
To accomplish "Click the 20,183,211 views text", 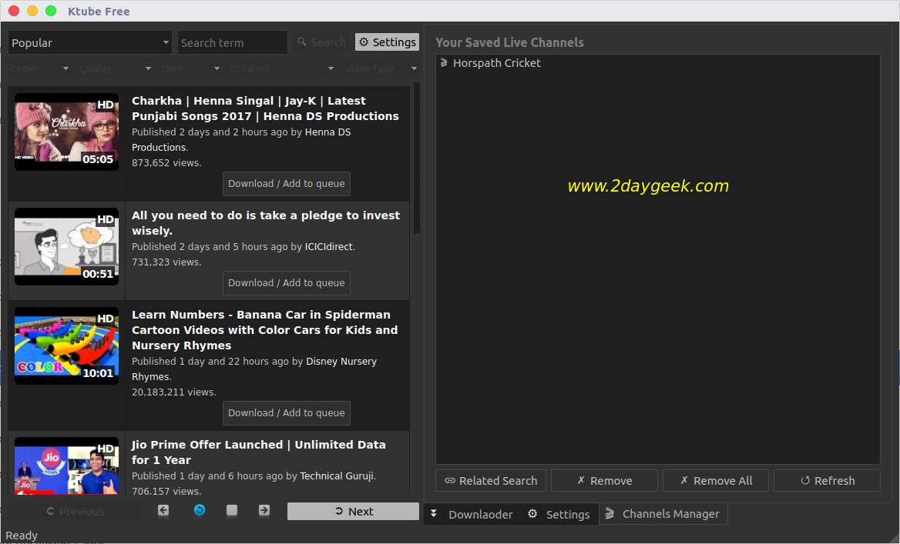I will (x=174, y=392).
